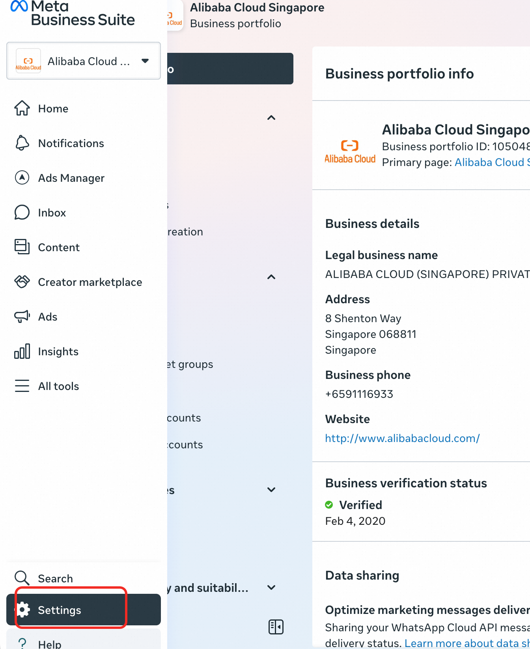
Task: Click the Home house icon
Action: click(x=22, y=108)
